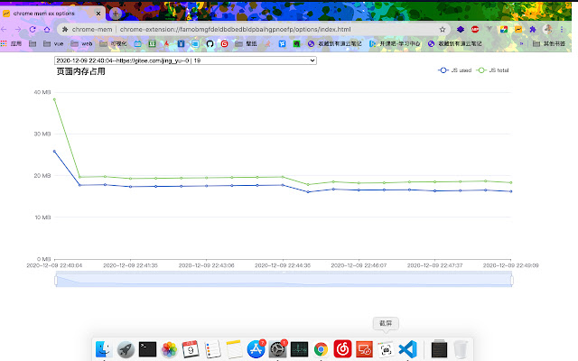Screen dimensions: 578x361
Task: Open the GitHub bookmark
Action: (210, 44)
